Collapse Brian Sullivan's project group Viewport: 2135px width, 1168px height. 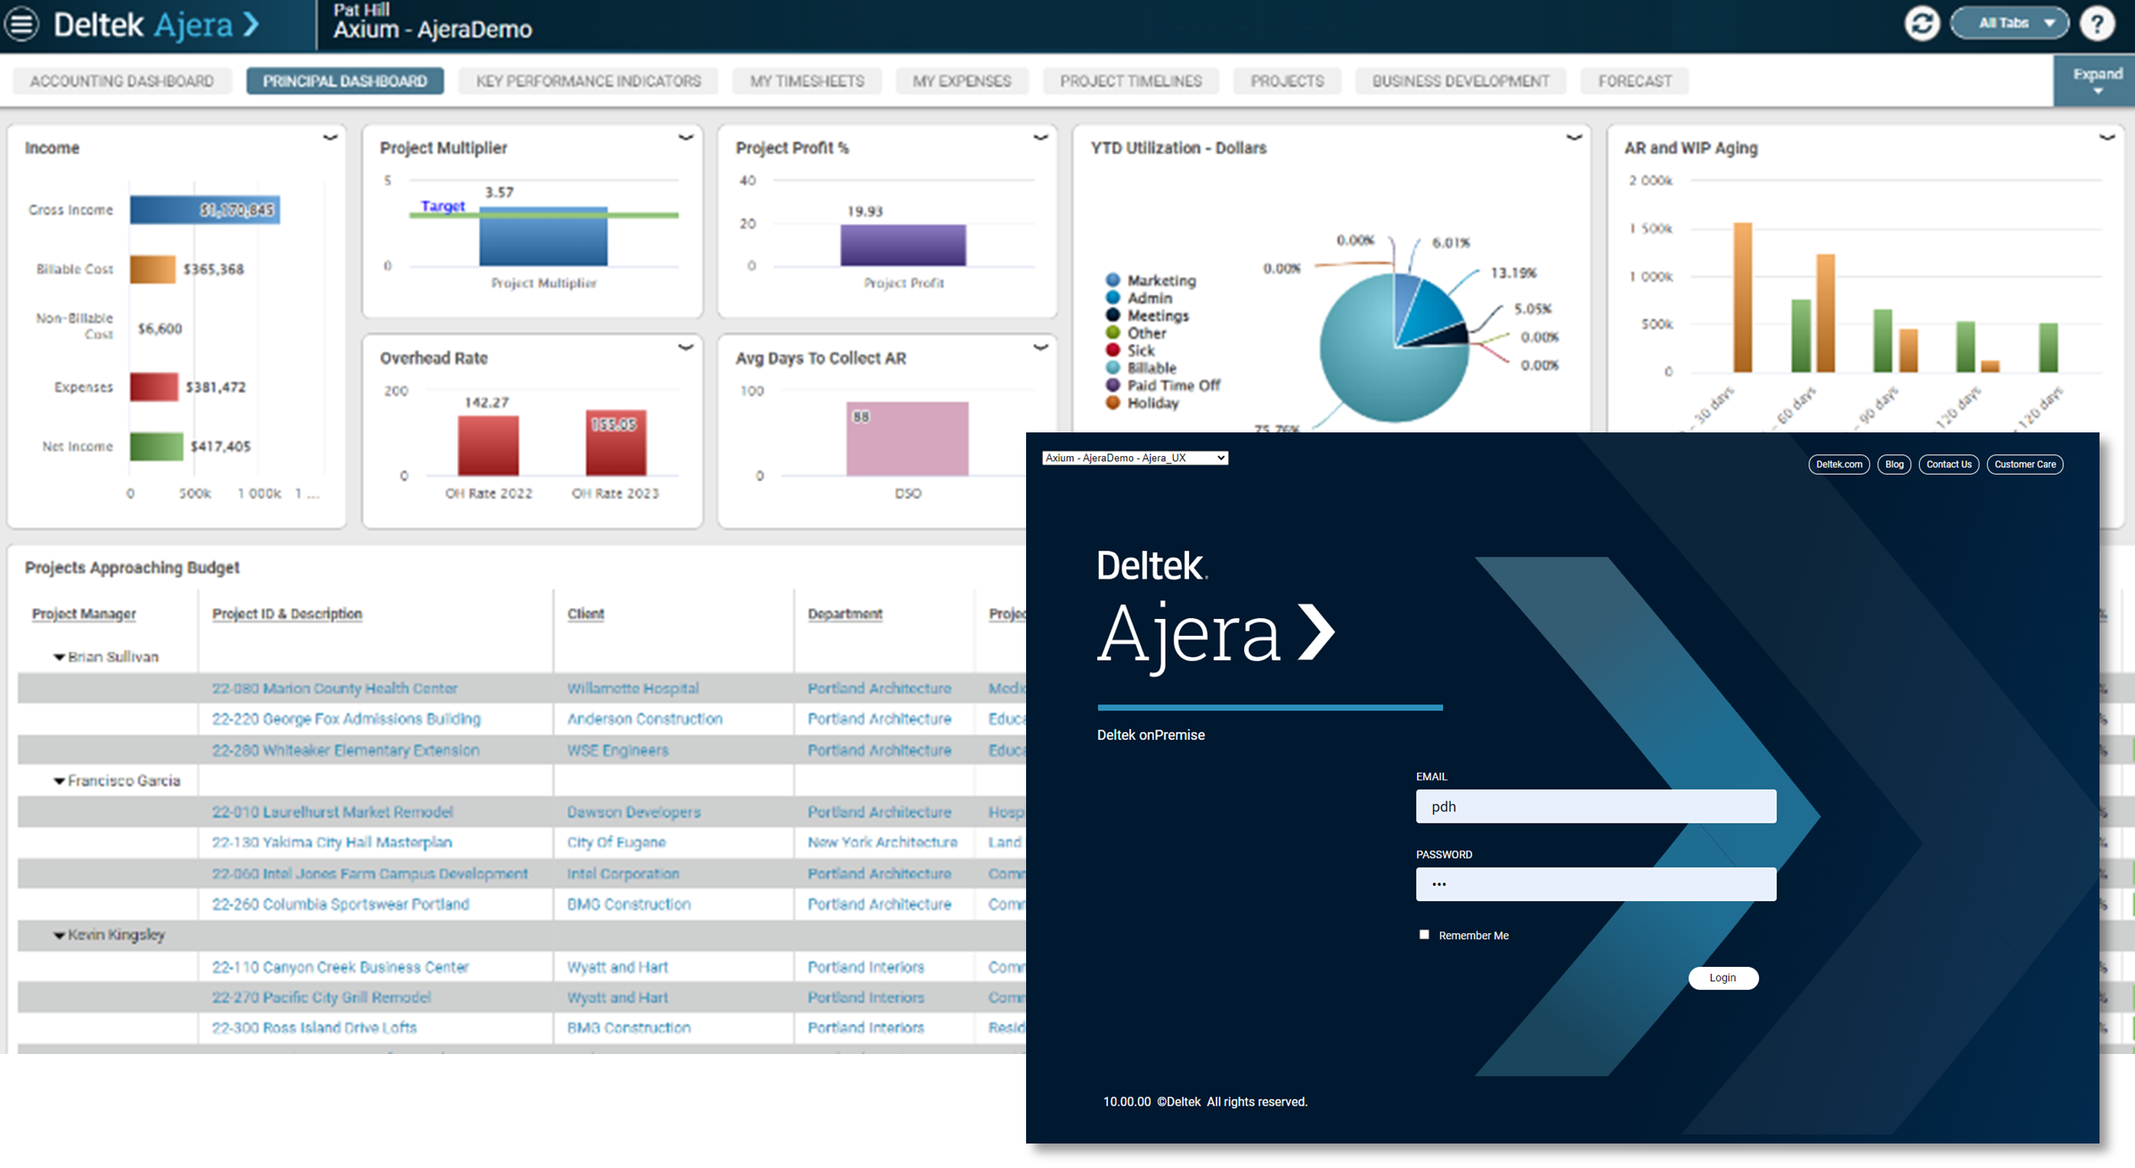click(x=57, y=656)
